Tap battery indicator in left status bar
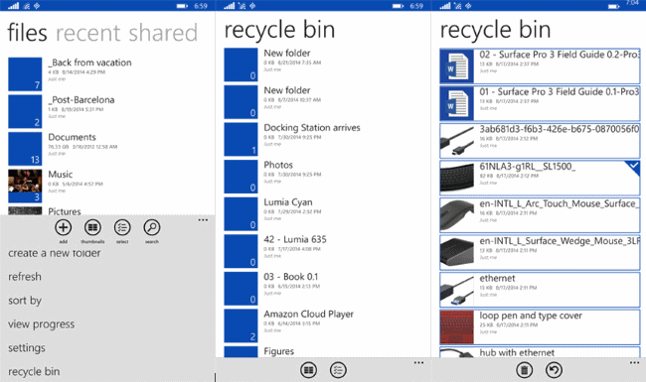 183,6
